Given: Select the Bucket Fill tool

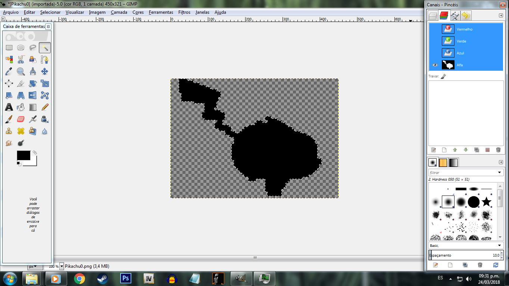Looking at the screenshot, I should click(x=21, y=107).
